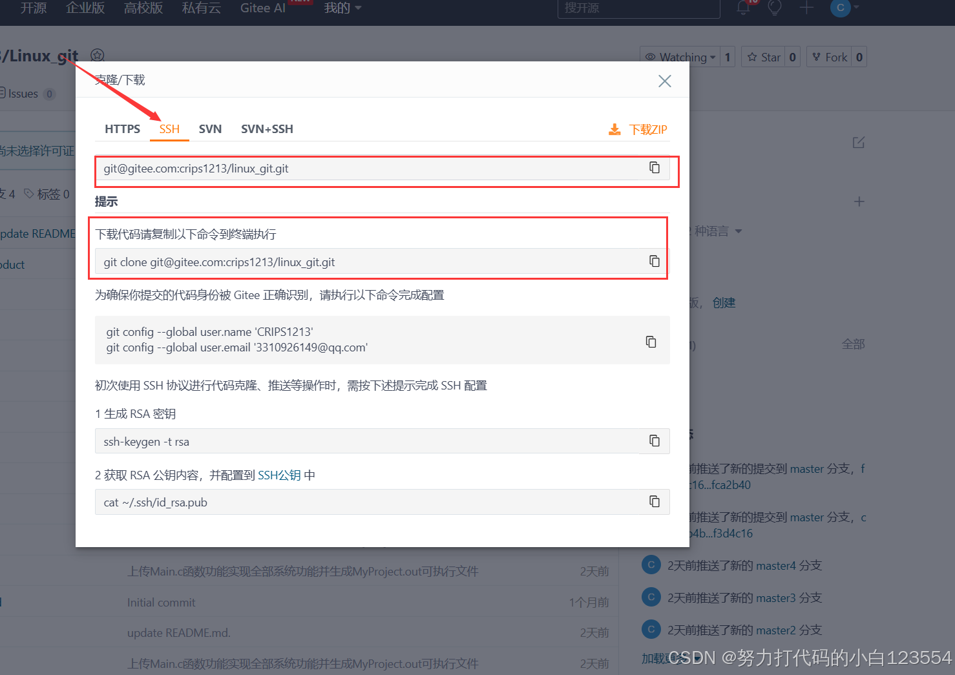
Task: Copy the git@gitee.com SSH URL
Action: point(655,168)
